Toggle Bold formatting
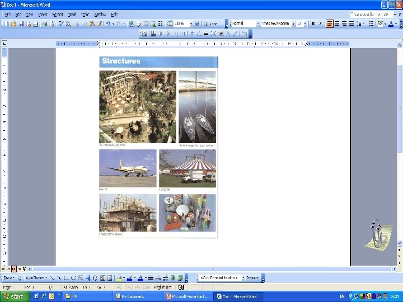This screenshot has width=403, height=302. pos(313,24)
